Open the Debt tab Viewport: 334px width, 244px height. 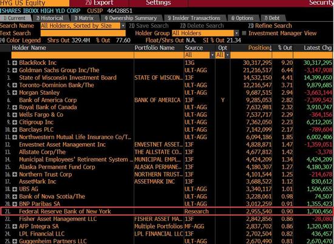pyautogui.click(x=273, y=18)
